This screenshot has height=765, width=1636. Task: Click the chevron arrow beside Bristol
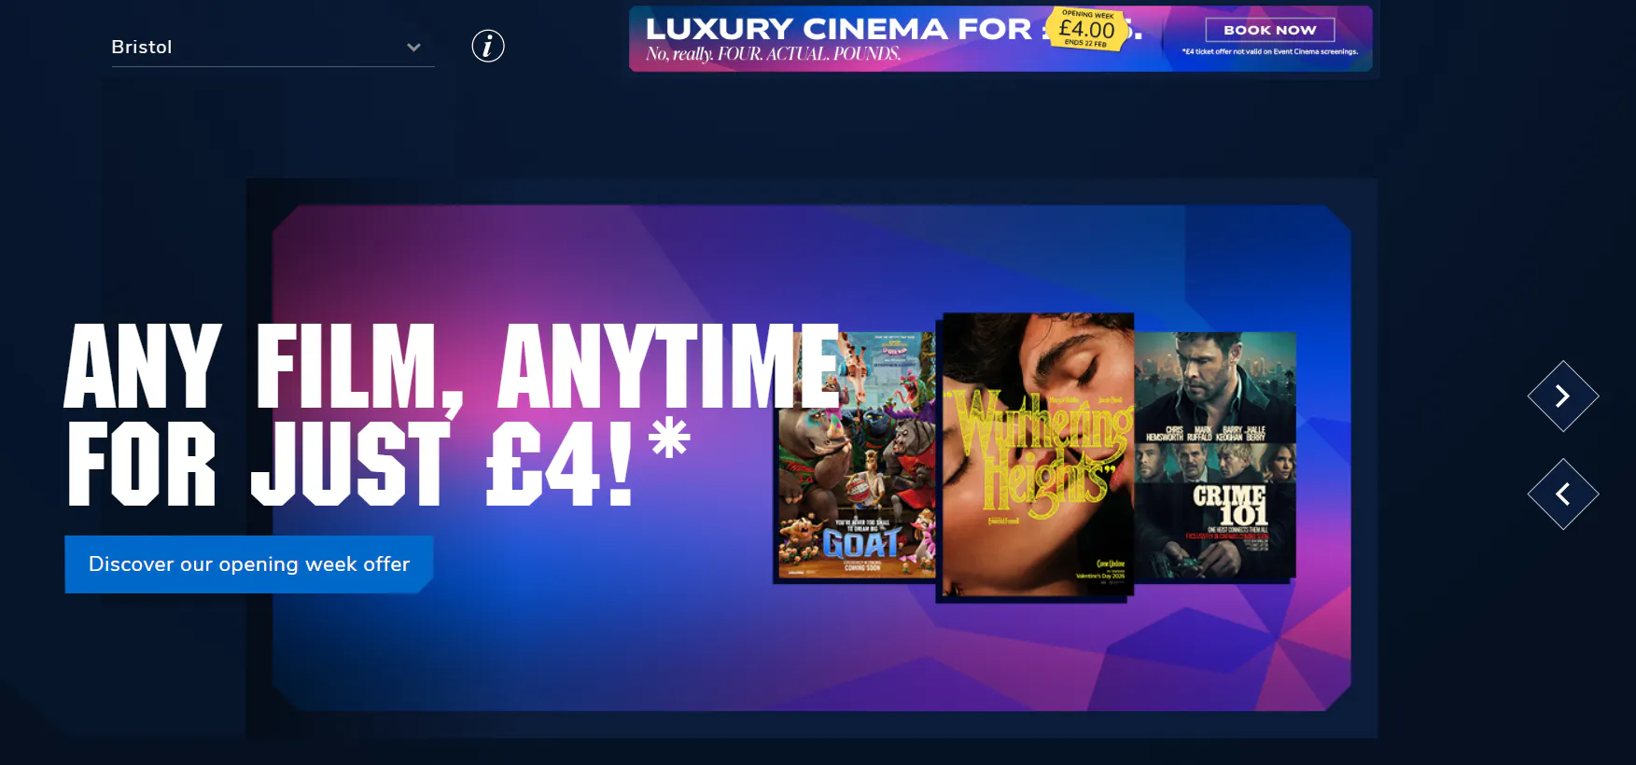tap(413, 48)
